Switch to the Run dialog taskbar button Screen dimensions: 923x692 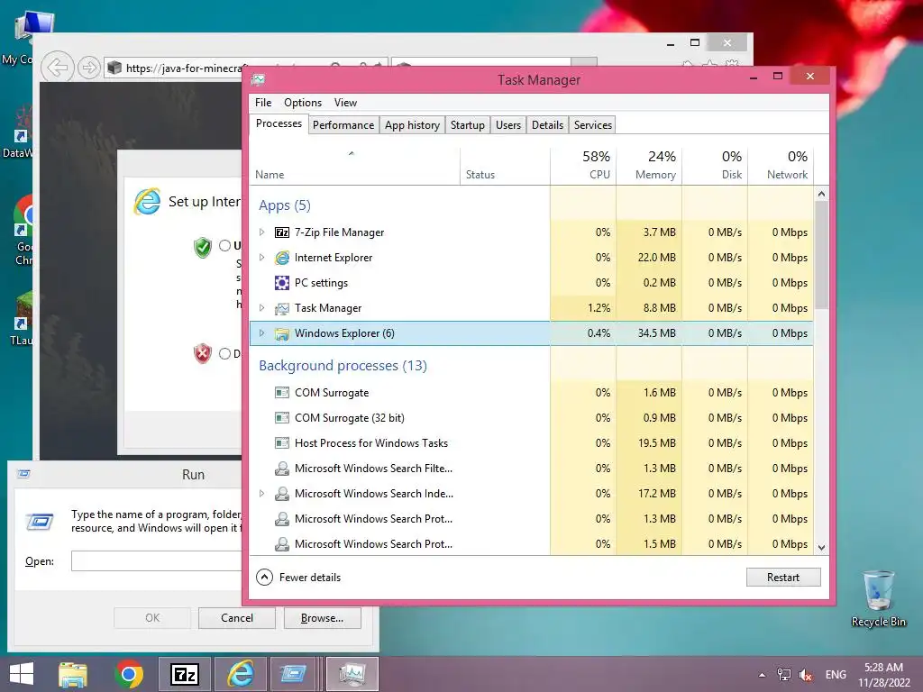294,674
